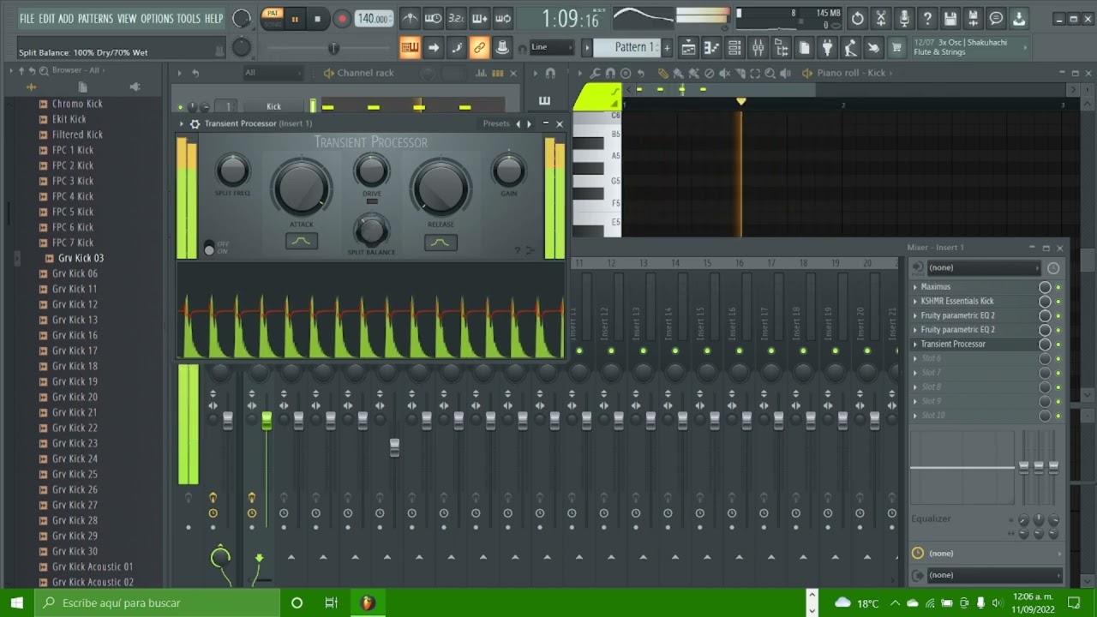
Task: Expand Maximus slot arrow menu
Action: coord(915,287)
